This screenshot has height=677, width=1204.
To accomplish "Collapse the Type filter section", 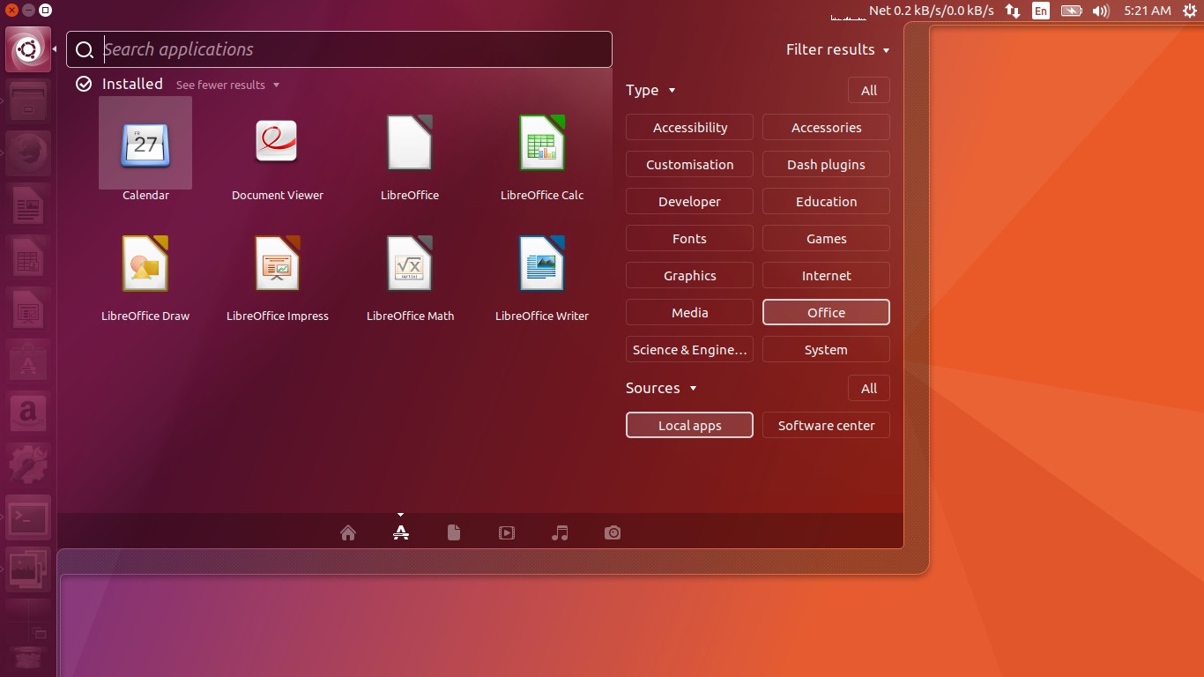I will coord(650,90).
